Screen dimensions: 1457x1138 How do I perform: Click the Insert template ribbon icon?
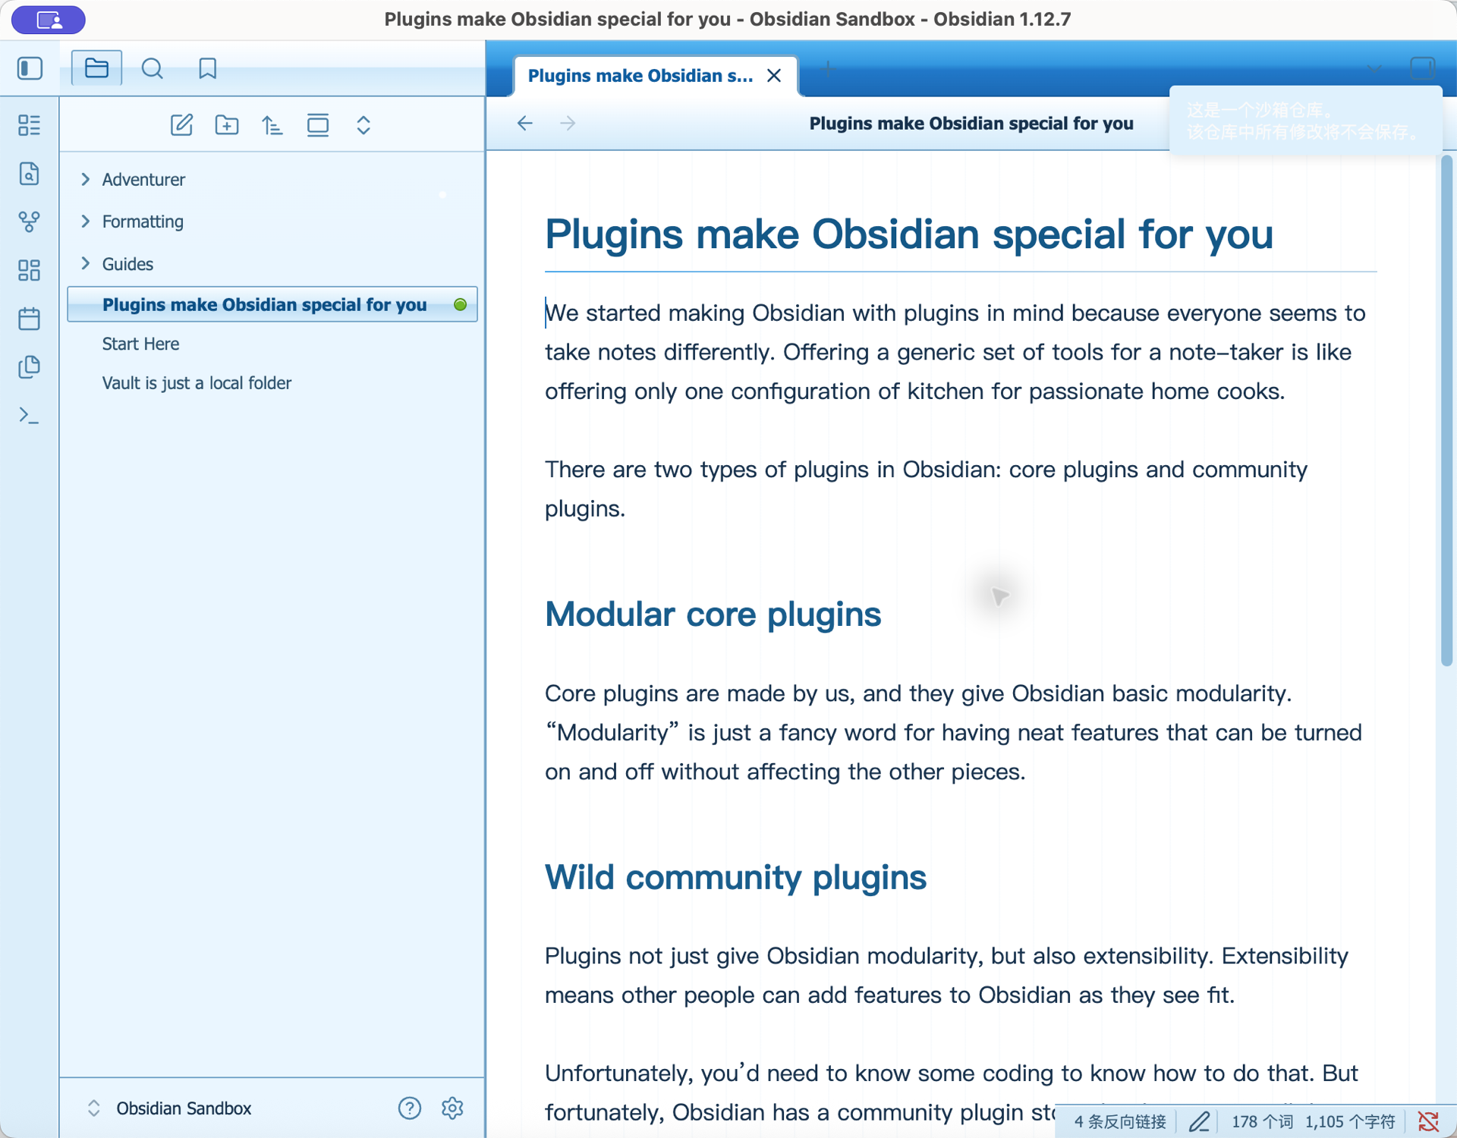click(29, 367)
